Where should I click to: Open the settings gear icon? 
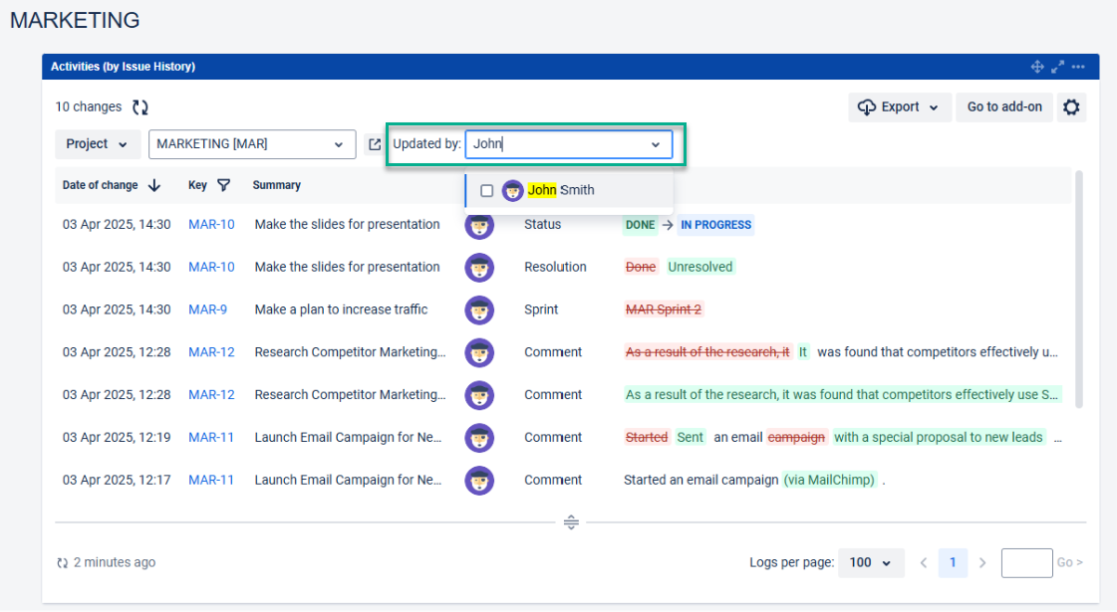click(x=1071, y=107)
